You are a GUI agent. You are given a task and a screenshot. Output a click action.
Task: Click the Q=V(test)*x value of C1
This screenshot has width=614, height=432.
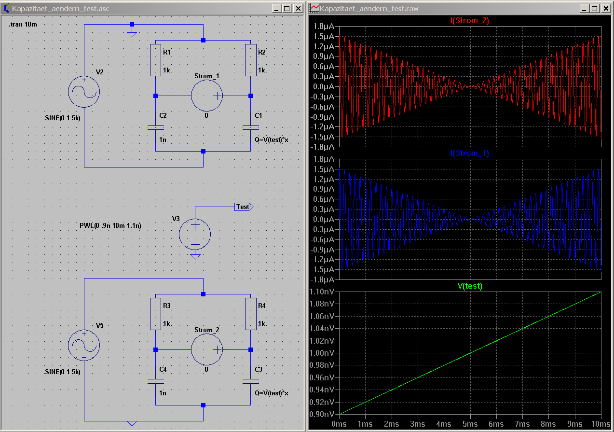272,139
